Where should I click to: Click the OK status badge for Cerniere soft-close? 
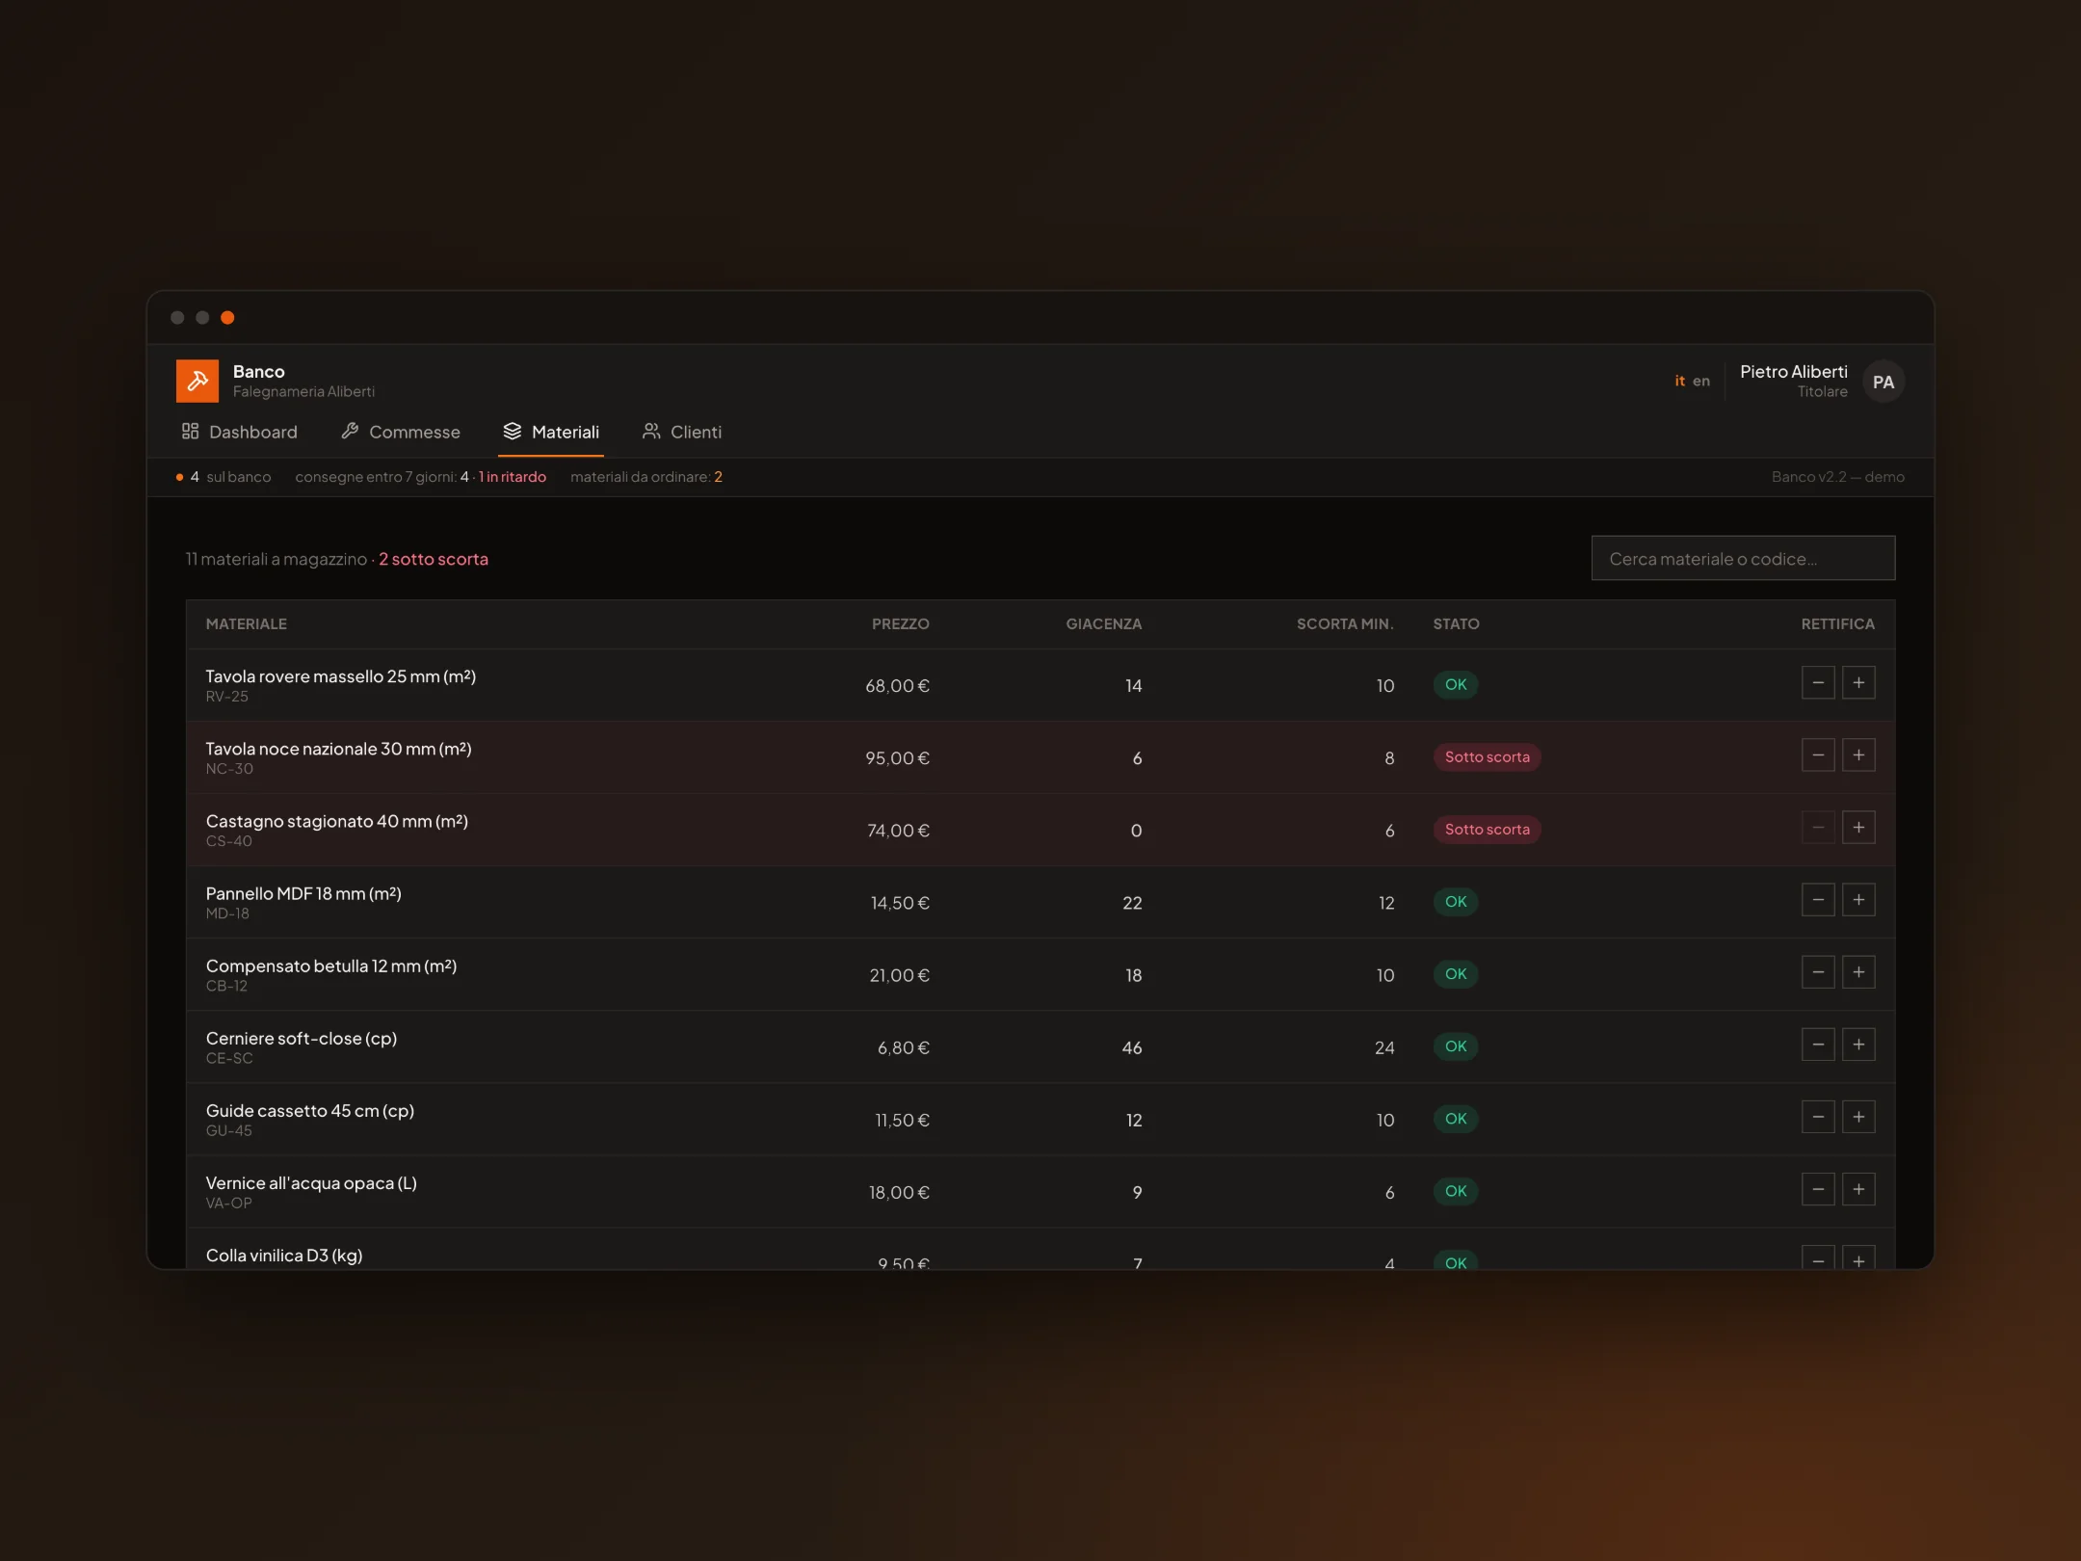(x=1456, y=1046)
